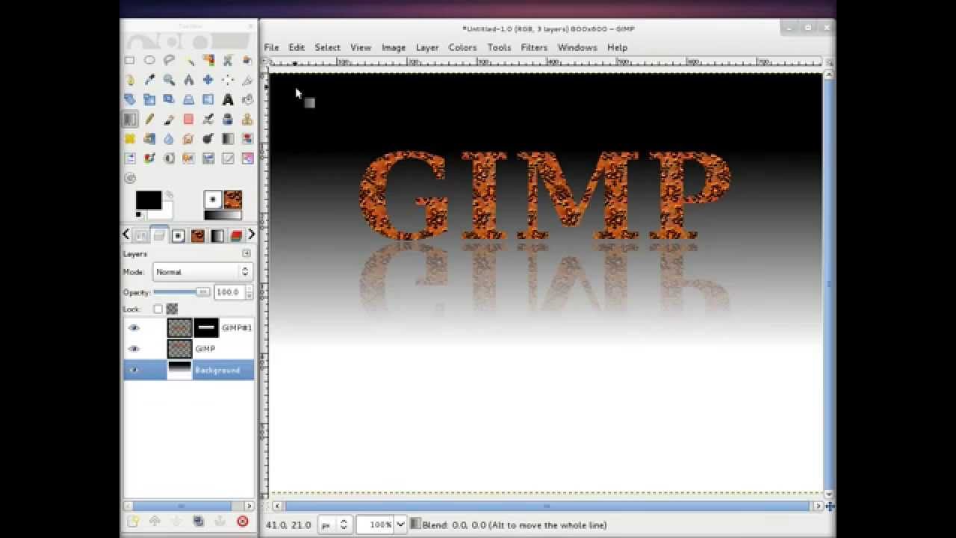The image size is (956, 538).
Task: Select the Paths tool
Action: 130,80
